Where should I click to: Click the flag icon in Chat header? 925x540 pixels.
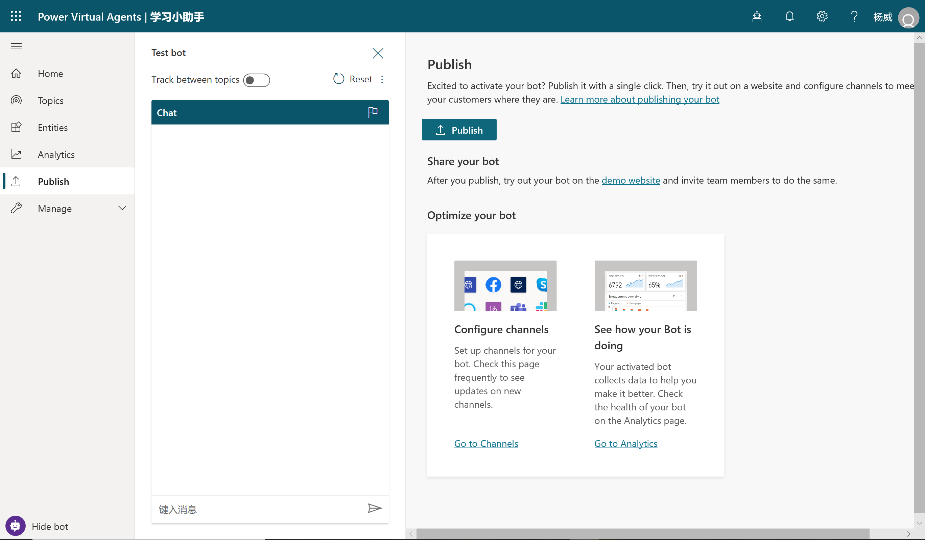tap(373, 112)
